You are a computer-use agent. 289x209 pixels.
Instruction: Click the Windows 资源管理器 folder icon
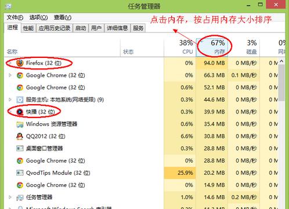pyautogui.click(x=20, y=124)
